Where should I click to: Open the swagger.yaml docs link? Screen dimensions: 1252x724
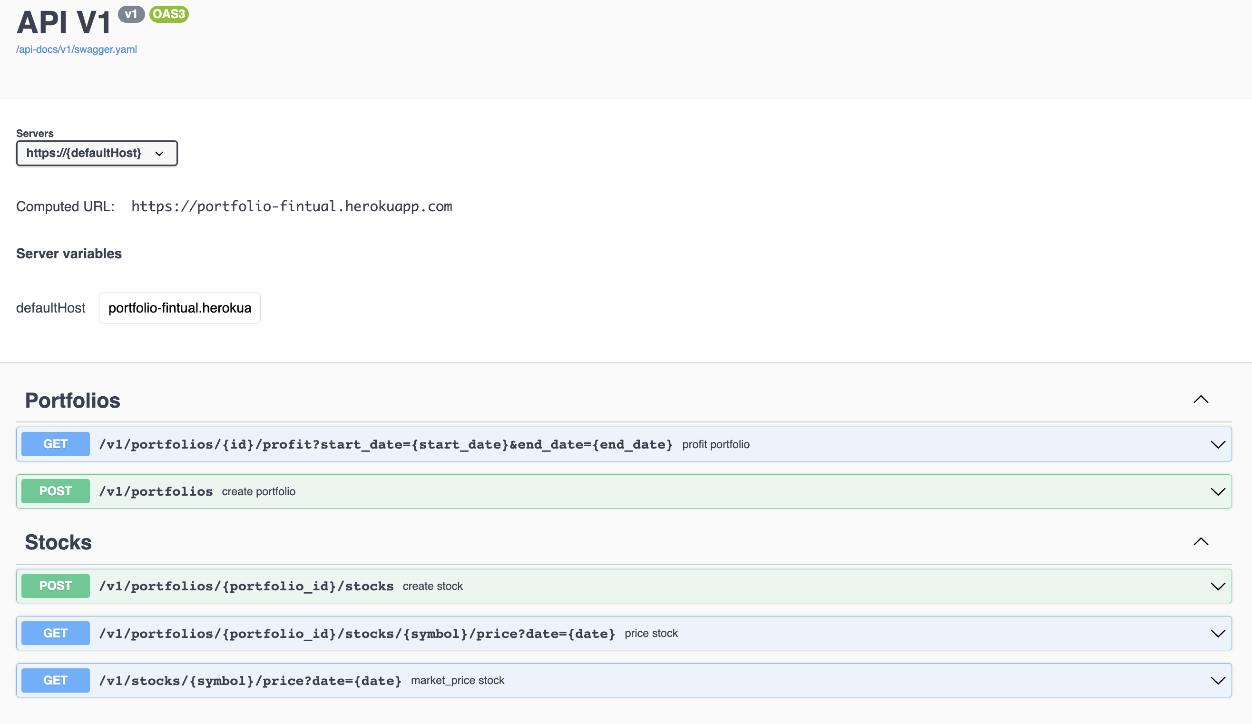click(77, 49)
